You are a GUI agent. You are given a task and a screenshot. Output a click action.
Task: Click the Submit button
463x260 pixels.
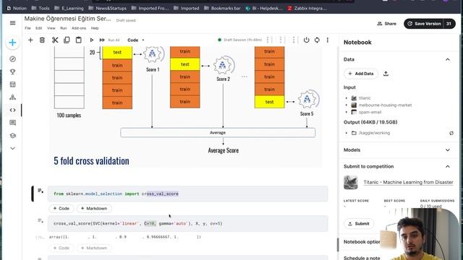359,224
